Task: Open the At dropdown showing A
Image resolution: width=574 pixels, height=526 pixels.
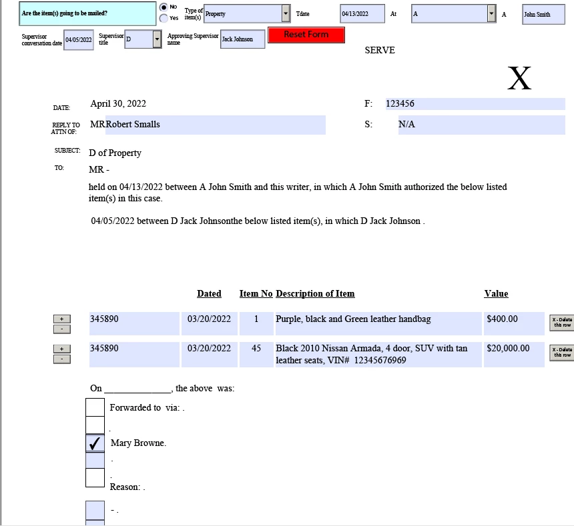Action: click(492, 13)
